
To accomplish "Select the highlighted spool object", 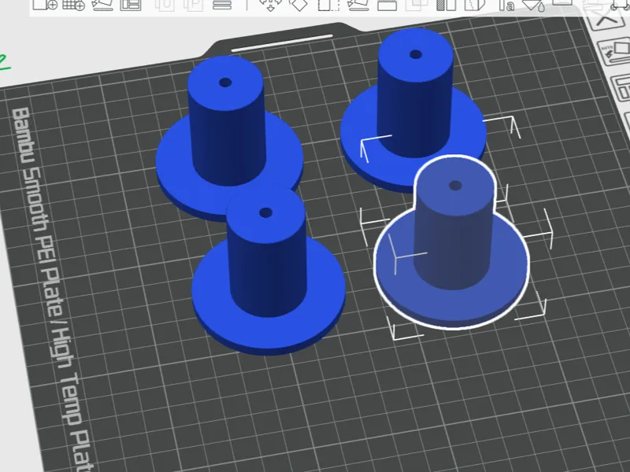I will pos(451,242).
